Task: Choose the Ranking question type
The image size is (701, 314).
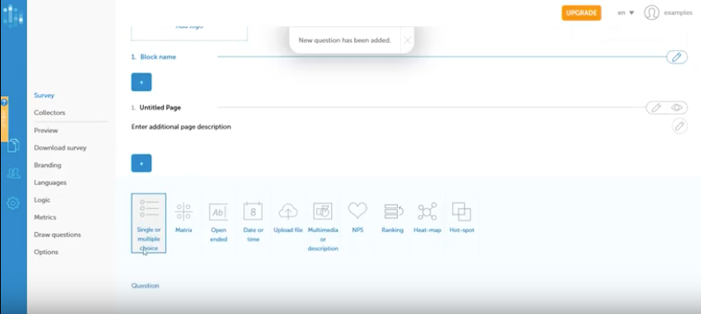Action: tap(392, 218)
